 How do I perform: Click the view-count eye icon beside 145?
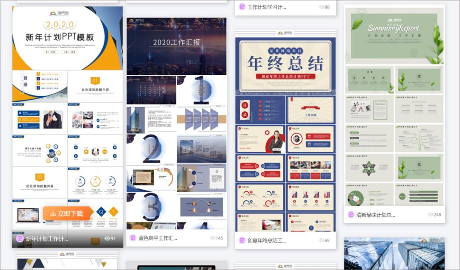[x=213, y=239]
